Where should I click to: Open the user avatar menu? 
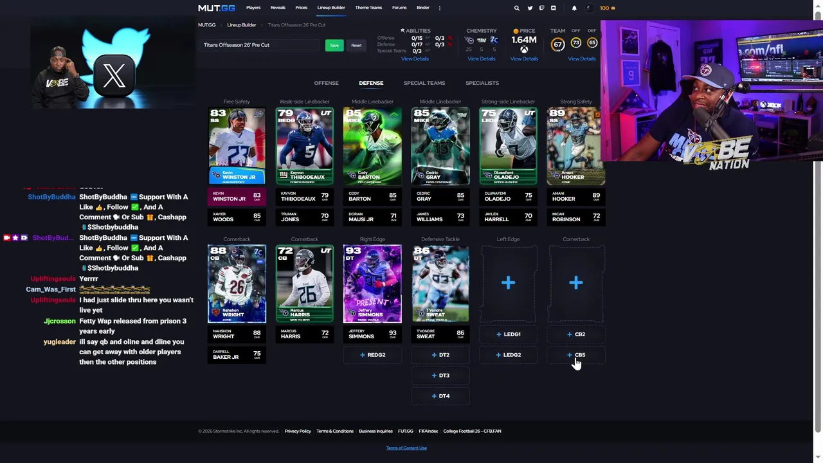(x=590, y=8)
